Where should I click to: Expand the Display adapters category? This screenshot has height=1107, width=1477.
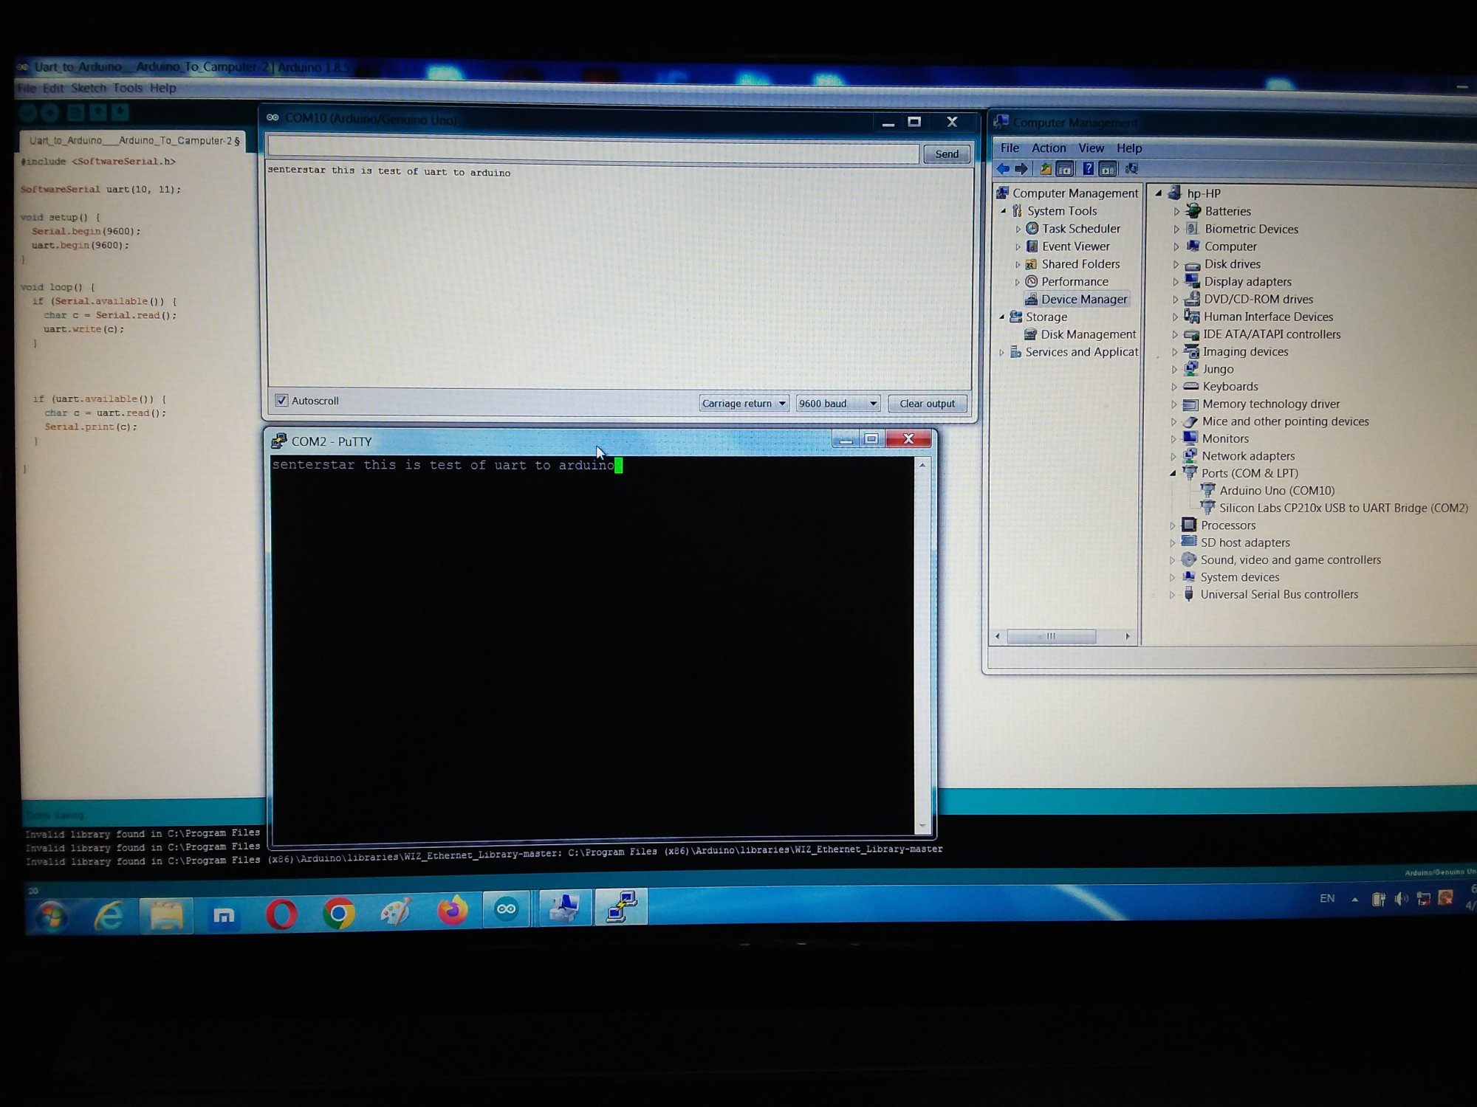click(x=1176, y=281)
